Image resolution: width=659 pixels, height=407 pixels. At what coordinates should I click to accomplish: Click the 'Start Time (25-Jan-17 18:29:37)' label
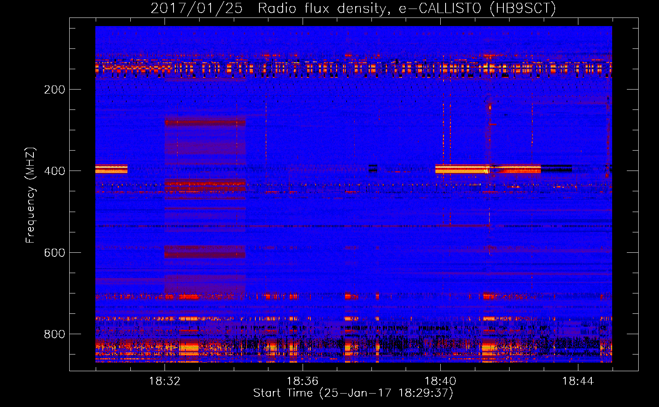coord(353,393)
